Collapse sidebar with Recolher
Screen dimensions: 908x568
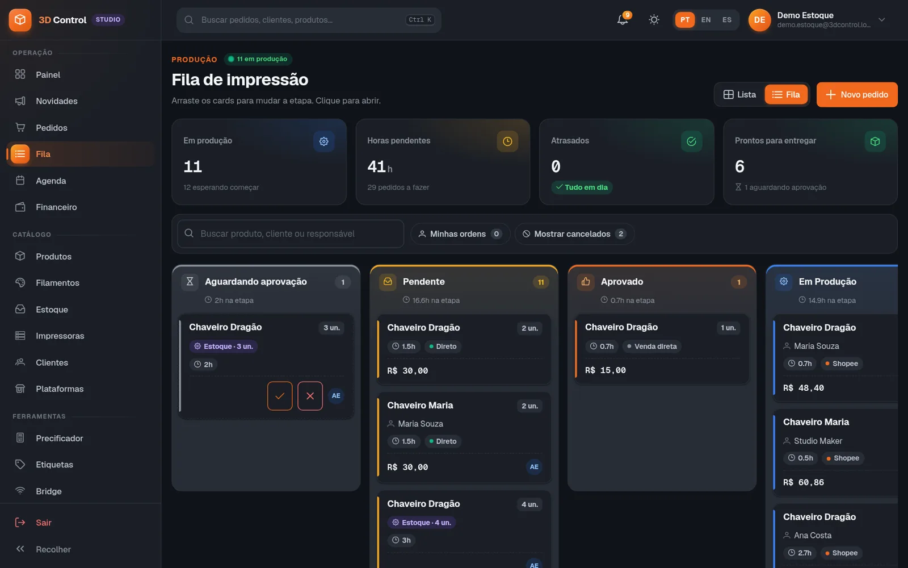81,549
